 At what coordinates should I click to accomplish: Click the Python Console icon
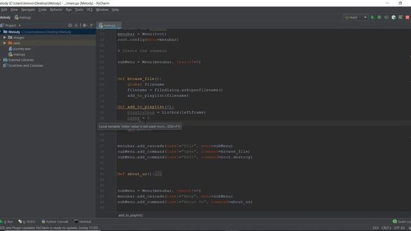coord(43,221)
